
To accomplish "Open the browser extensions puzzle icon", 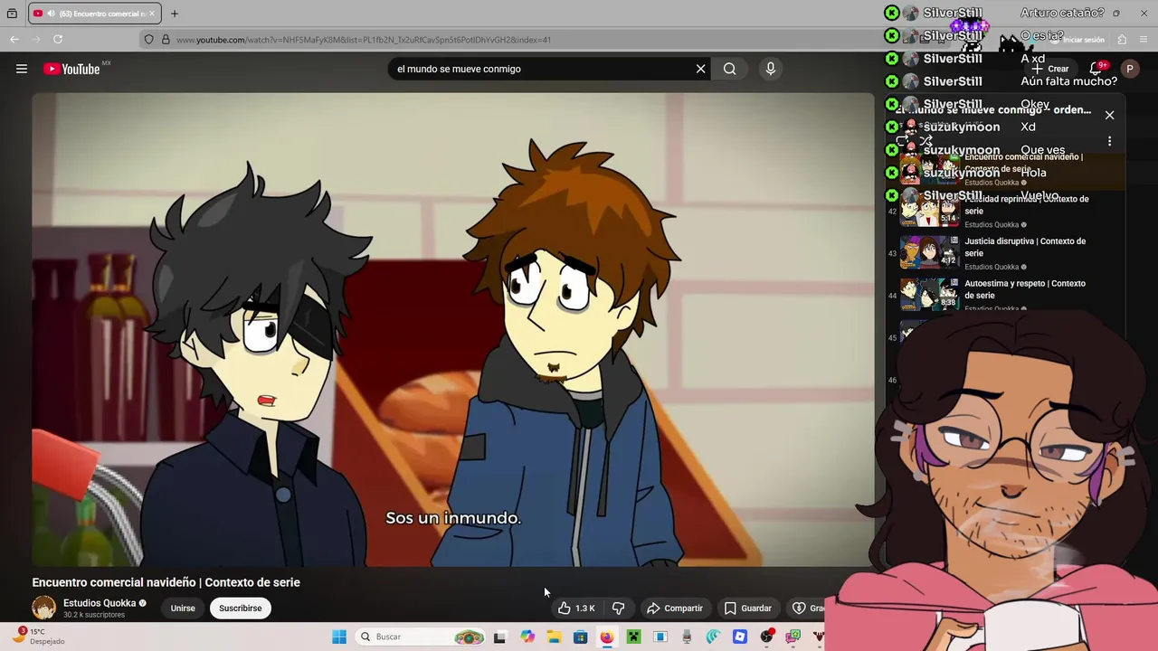I will coord(1122,40).
